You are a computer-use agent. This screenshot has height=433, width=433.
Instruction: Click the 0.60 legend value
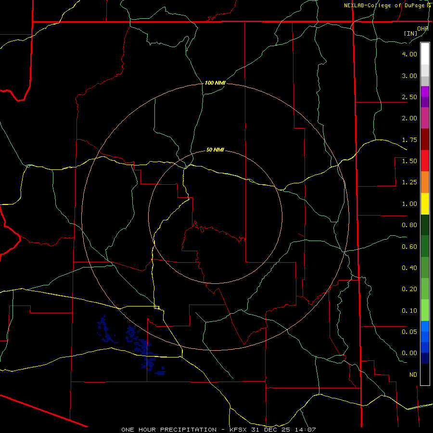[x=409, y=247]
